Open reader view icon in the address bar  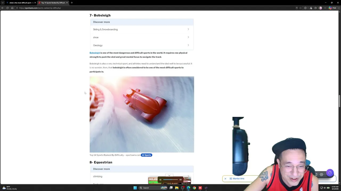click(x=297, y=8)
